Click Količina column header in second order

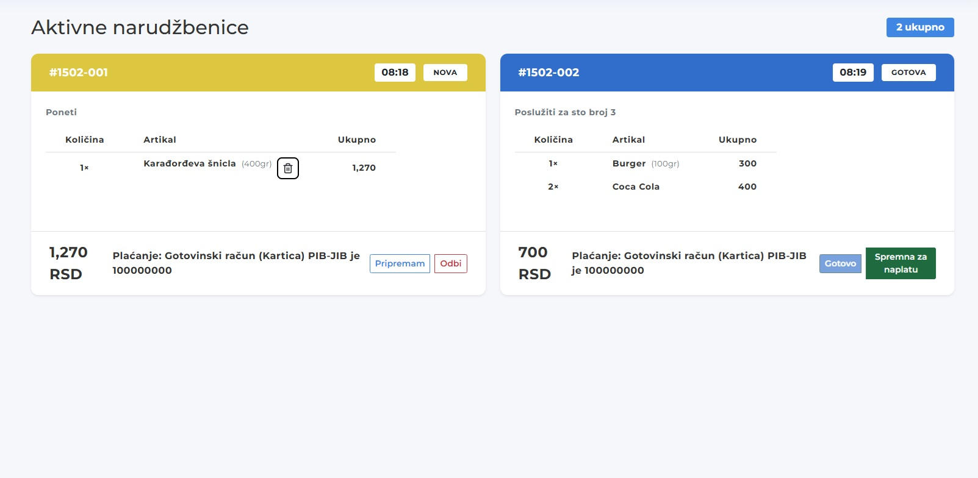[553, 140]
